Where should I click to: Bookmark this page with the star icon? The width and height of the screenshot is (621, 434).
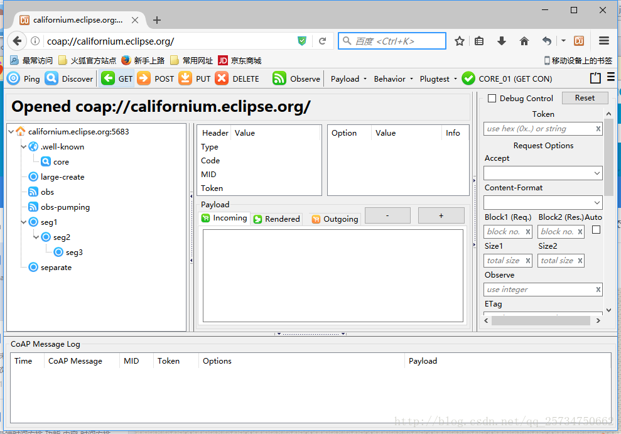coord(460,41)
